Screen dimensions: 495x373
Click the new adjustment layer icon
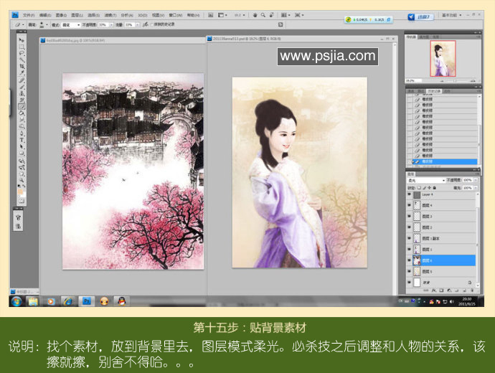[x=449, y=291]
